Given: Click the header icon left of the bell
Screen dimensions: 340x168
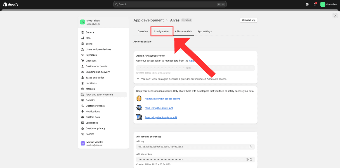Looking at the screenshot, I should (x=307, y=4).
